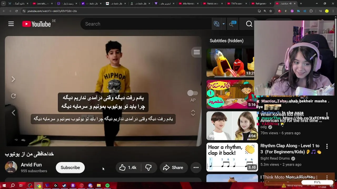This screenshot has width=337, height=189.
Task: Click 5.3m views 2 years ago text
Action: (281, 165)
